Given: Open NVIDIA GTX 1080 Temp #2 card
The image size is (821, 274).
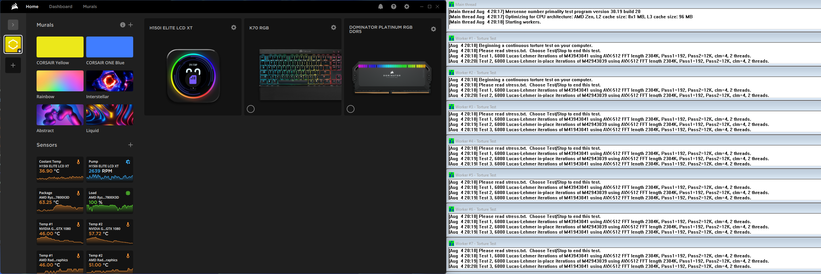Looking at the screenshot, I should point(110,232).
